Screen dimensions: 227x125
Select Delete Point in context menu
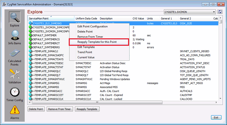[x=99, y=32]
